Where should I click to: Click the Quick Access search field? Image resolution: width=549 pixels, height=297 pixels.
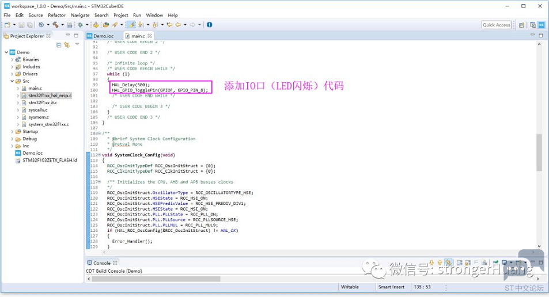click(497, 25)
